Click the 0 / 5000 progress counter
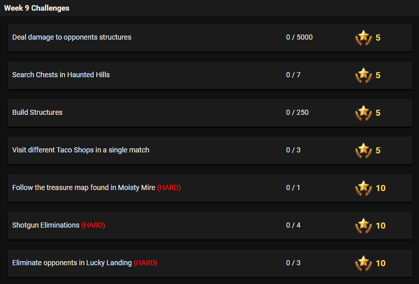Viewport: 419px width, 284px height. coord(299,37)
